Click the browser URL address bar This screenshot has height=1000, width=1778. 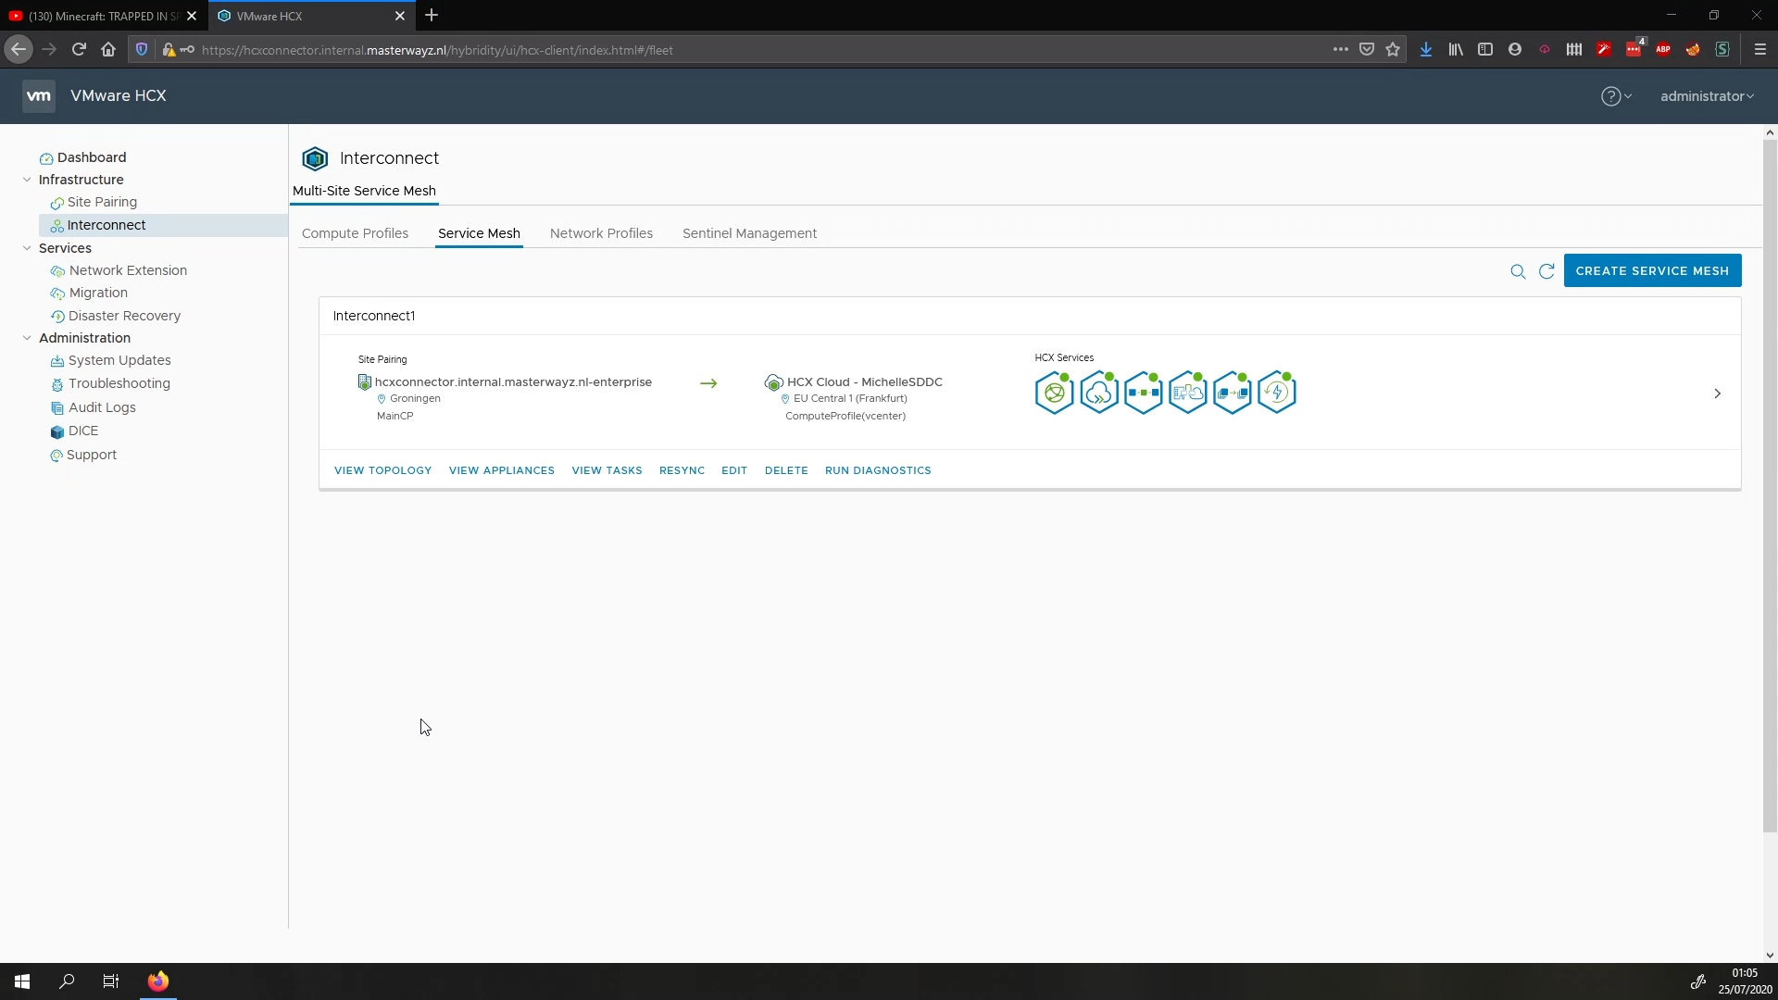click(x=759, y=50)
